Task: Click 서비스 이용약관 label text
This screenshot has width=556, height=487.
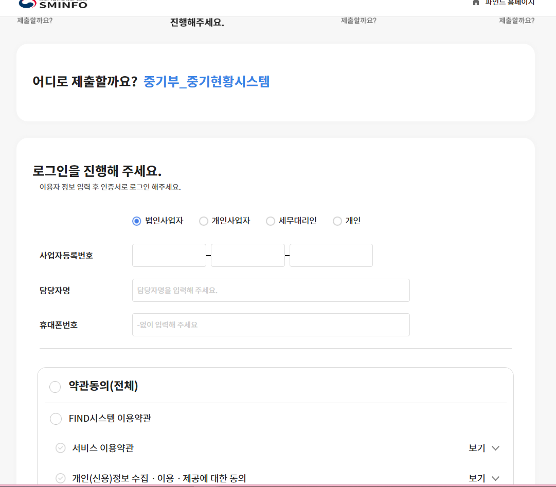Action: (x=103, y=448)
